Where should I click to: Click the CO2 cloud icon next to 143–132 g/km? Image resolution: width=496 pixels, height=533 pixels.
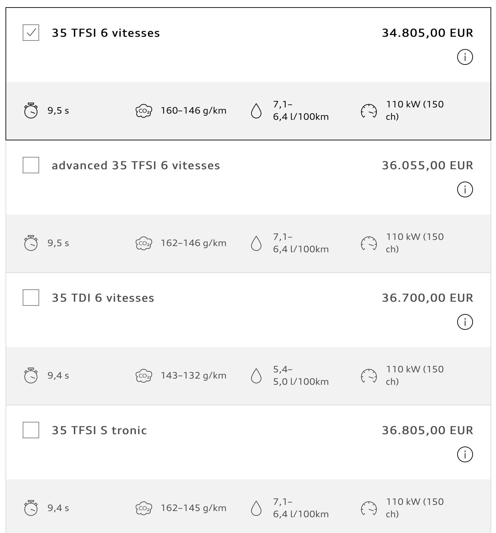pos(144,375)
